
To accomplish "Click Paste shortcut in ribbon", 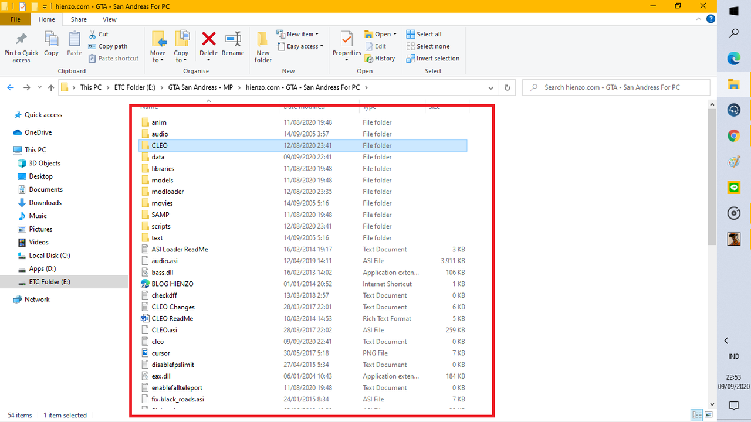I will [x=114, y=59].
